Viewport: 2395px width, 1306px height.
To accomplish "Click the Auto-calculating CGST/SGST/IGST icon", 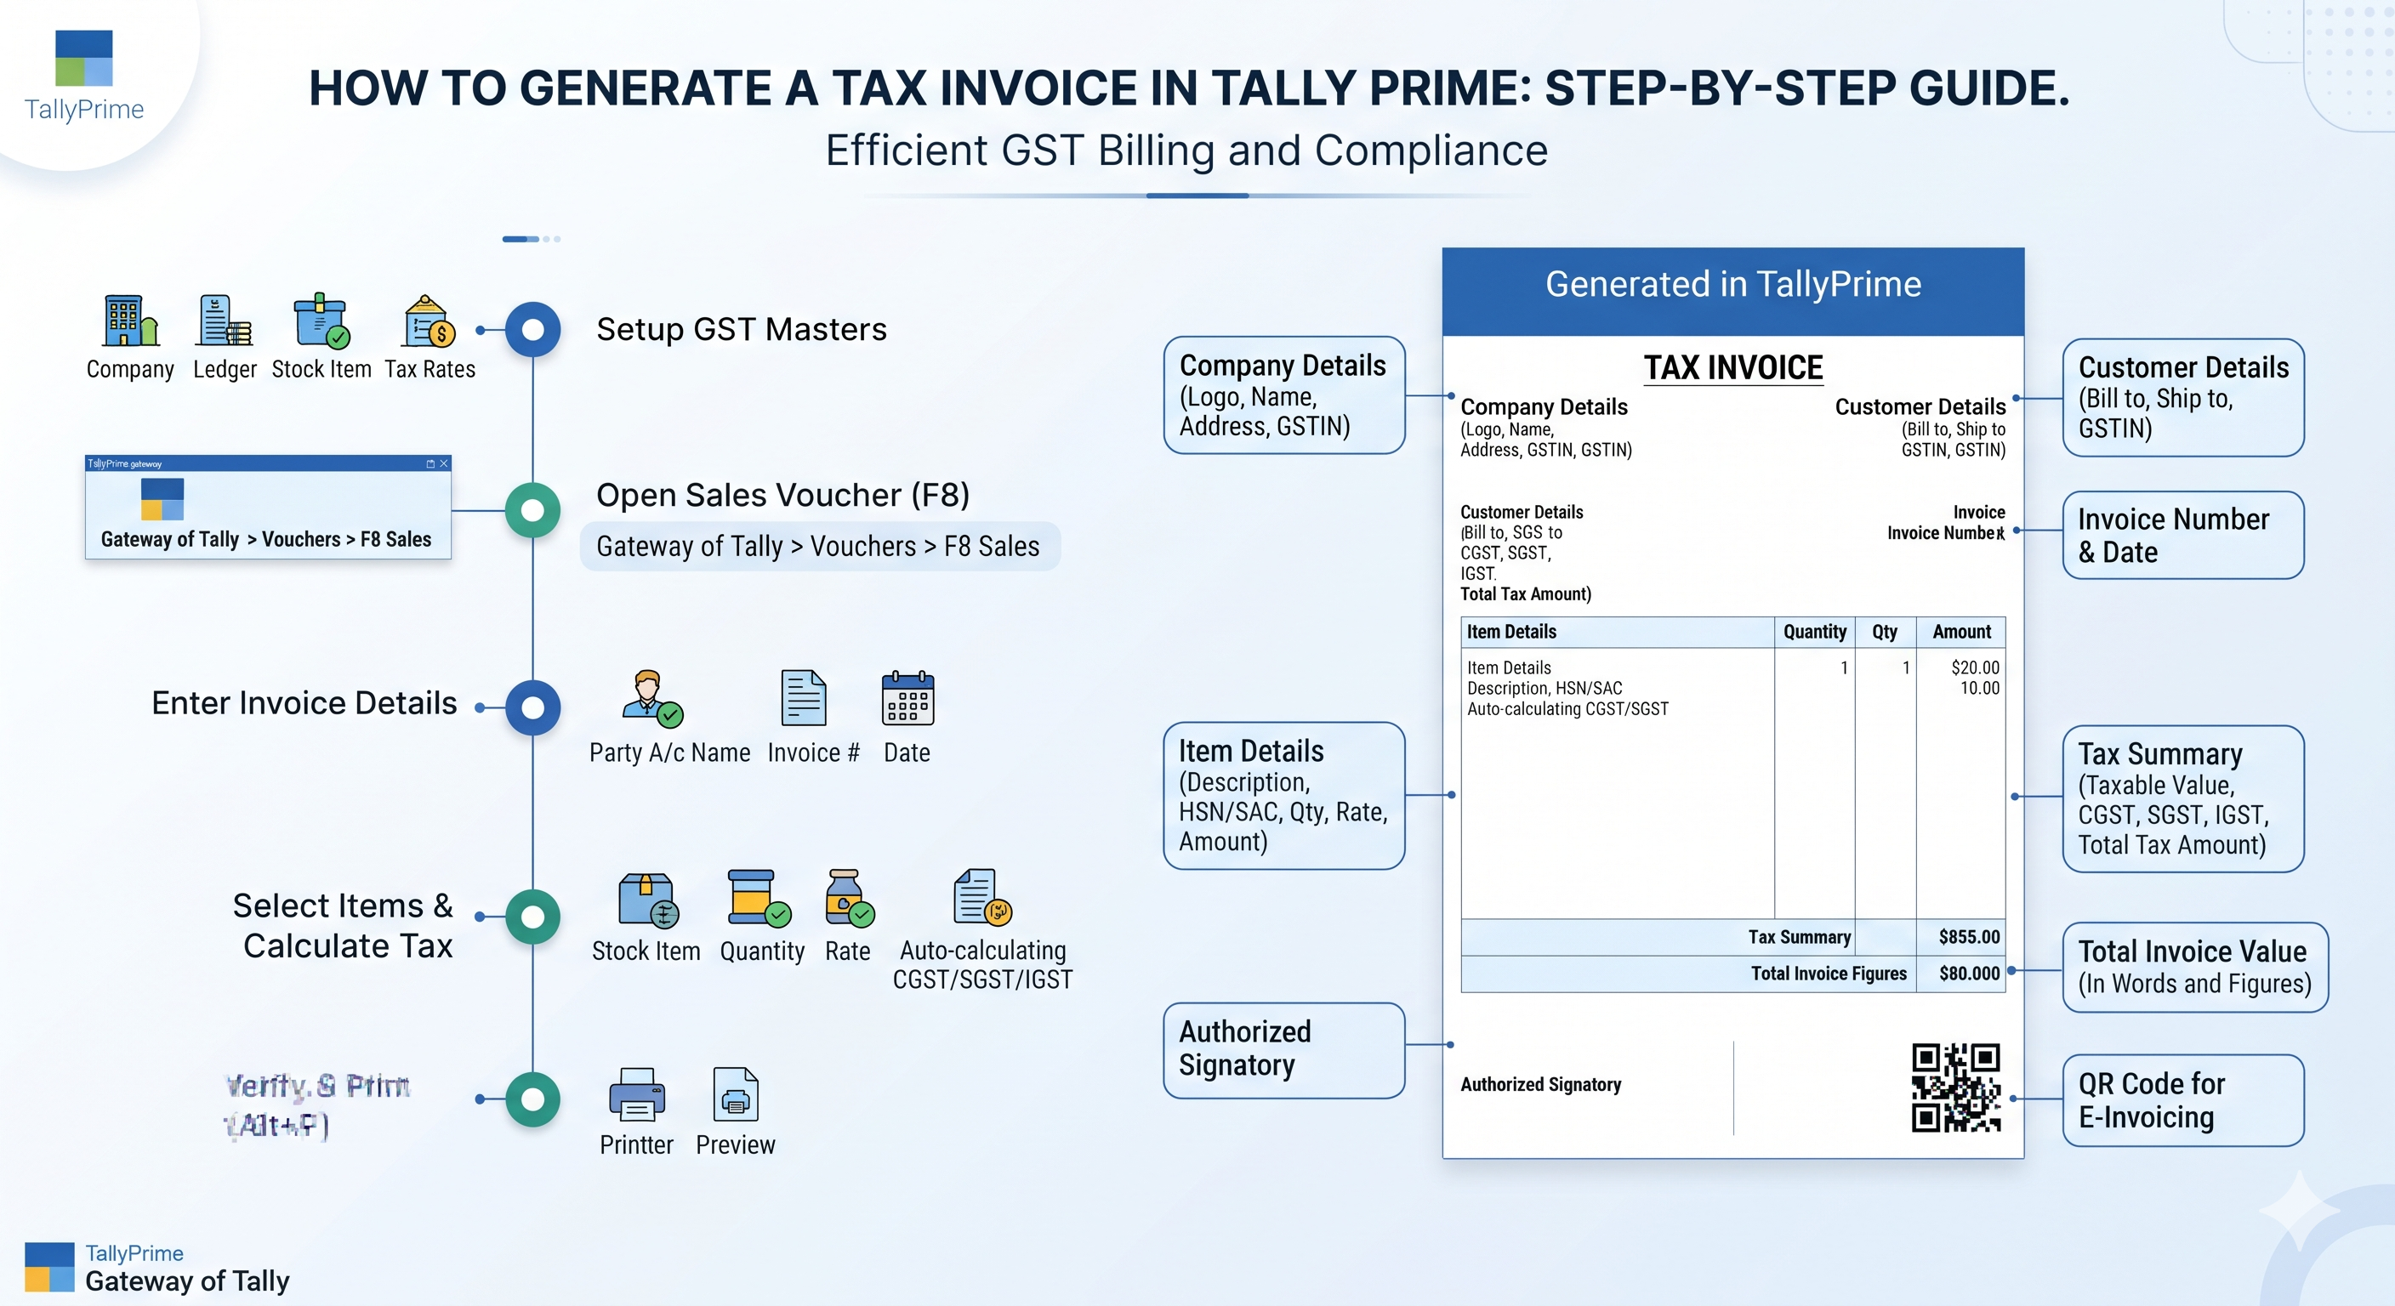I will point(982,897).
